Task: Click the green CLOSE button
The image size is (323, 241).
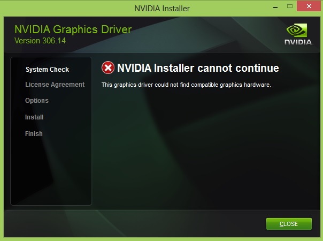Action: click(x=289, y=224)
